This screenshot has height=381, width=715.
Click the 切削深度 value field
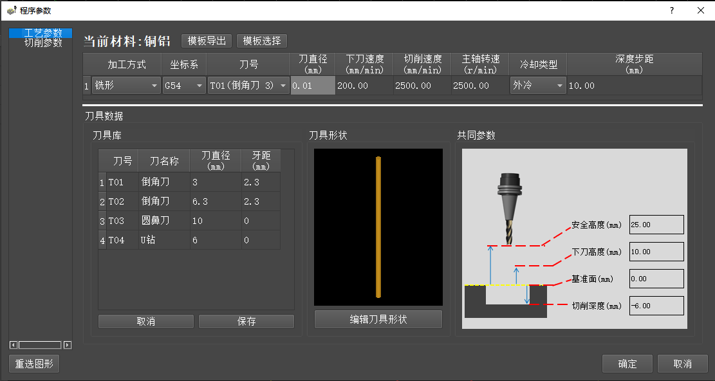[x=656, y=306]
